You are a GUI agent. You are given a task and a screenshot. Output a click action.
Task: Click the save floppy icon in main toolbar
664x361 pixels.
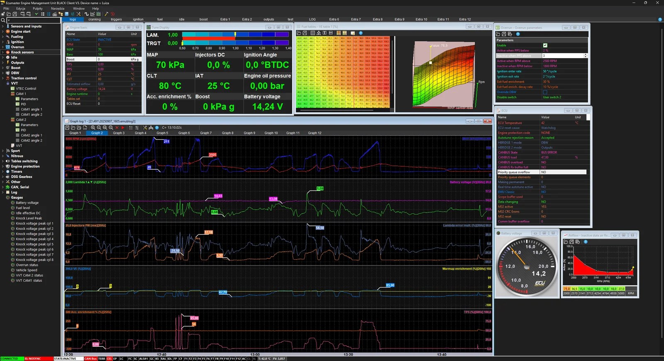click(x=15, y=14)
